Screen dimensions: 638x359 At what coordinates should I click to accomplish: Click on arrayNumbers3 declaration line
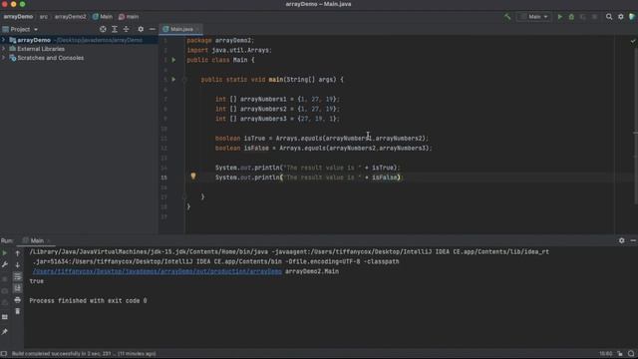pyautogui.click(x=277, y=119)
